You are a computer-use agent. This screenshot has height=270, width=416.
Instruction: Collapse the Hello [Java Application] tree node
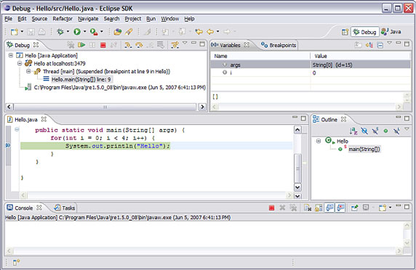point(11,55)
